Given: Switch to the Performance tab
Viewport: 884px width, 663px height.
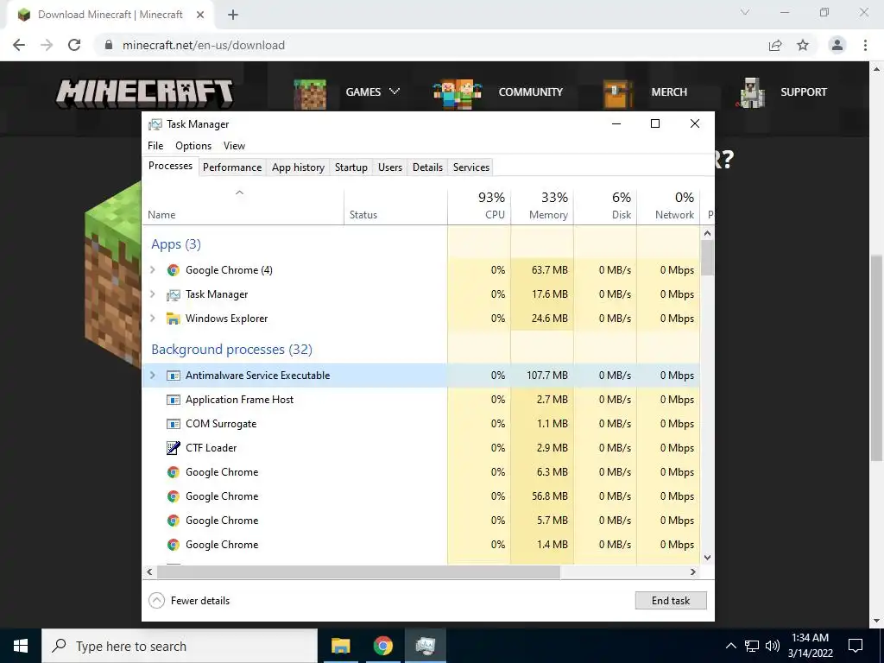Looking at the screenshot, I should coord(232,167).
